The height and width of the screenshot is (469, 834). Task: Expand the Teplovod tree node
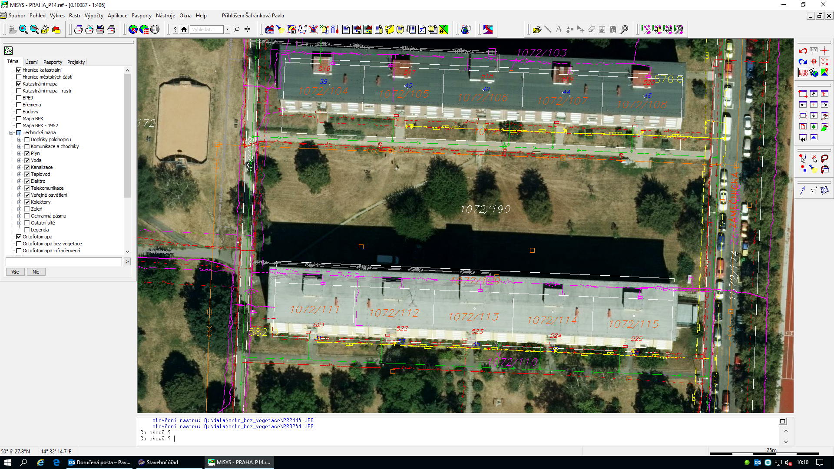click(20, 175)
